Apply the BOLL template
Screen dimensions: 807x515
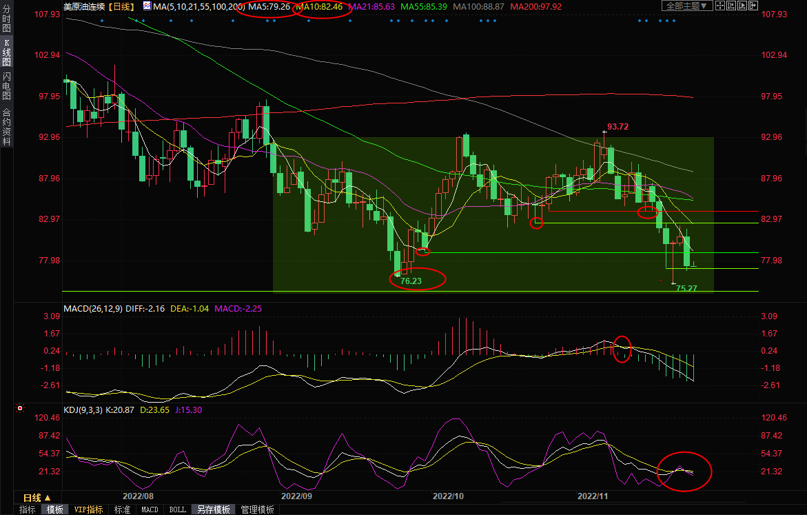pos(177,509)
